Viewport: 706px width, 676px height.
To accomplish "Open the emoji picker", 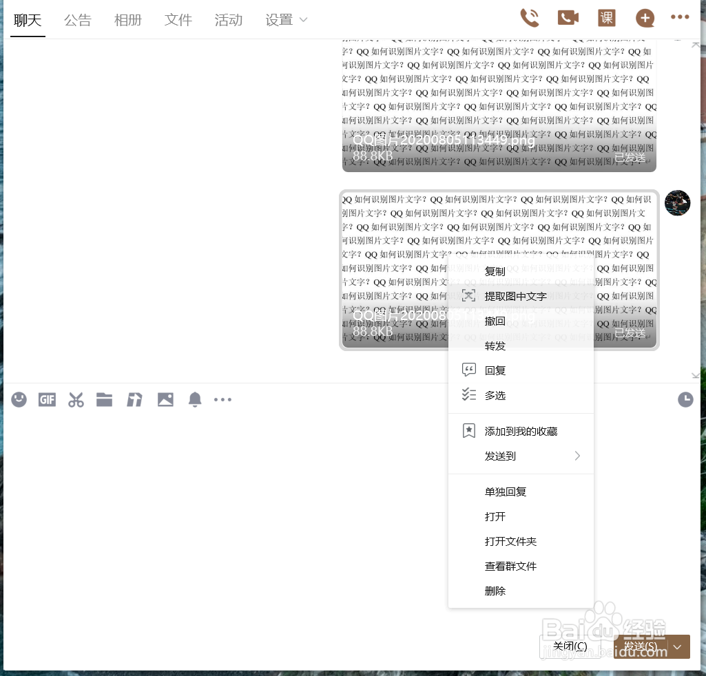I will 19,399.
